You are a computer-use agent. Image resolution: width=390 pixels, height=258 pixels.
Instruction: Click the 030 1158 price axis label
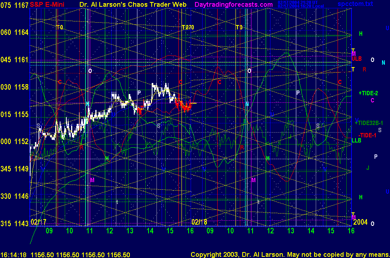(14, 87)
